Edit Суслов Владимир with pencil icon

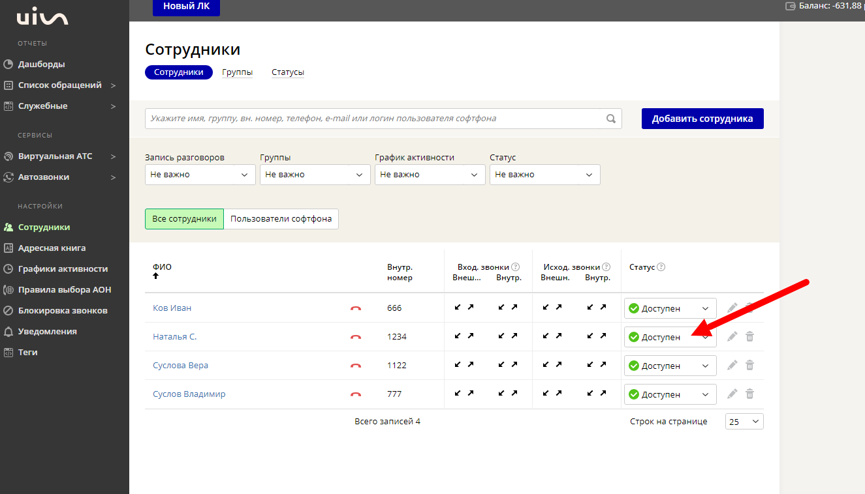click(732, 394)
